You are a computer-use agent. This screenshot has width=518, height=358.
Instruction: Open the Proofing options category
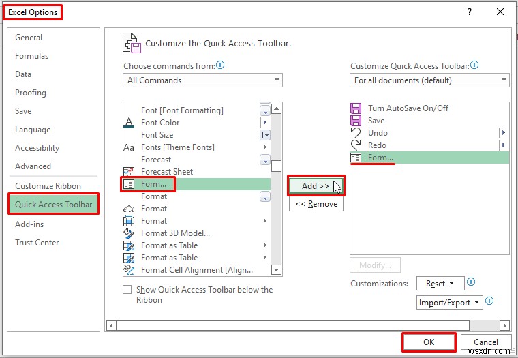coord(31,93)
